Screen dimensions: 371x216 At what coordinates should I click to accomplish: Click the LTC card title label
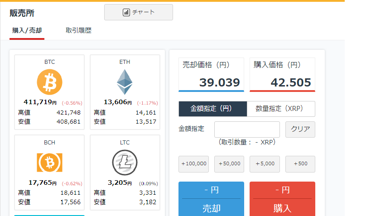coord(125,143)
